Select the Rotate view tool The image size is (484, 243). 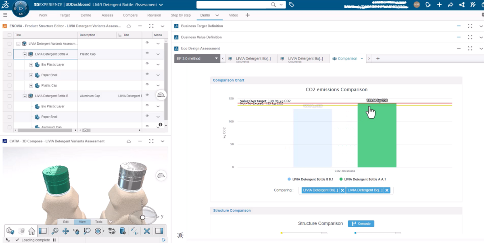point(76,231)
